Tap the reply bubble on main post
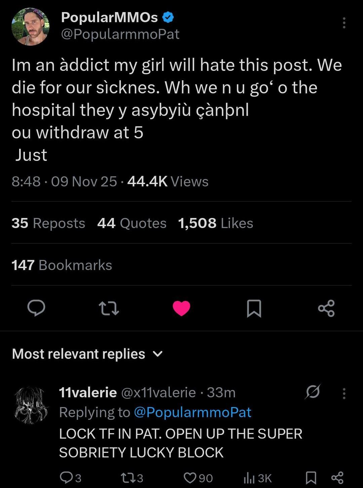This screenshot has width=363, height=488. 36,308
